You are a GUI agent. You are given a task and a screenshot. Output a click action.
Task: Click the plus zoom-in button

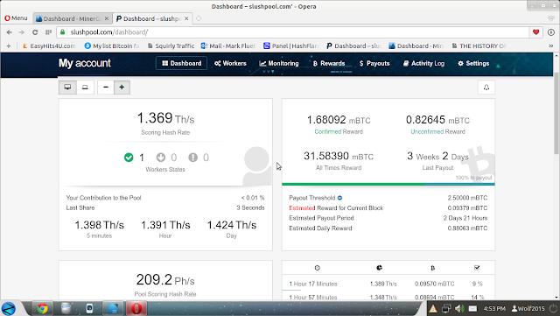point(122,88)
